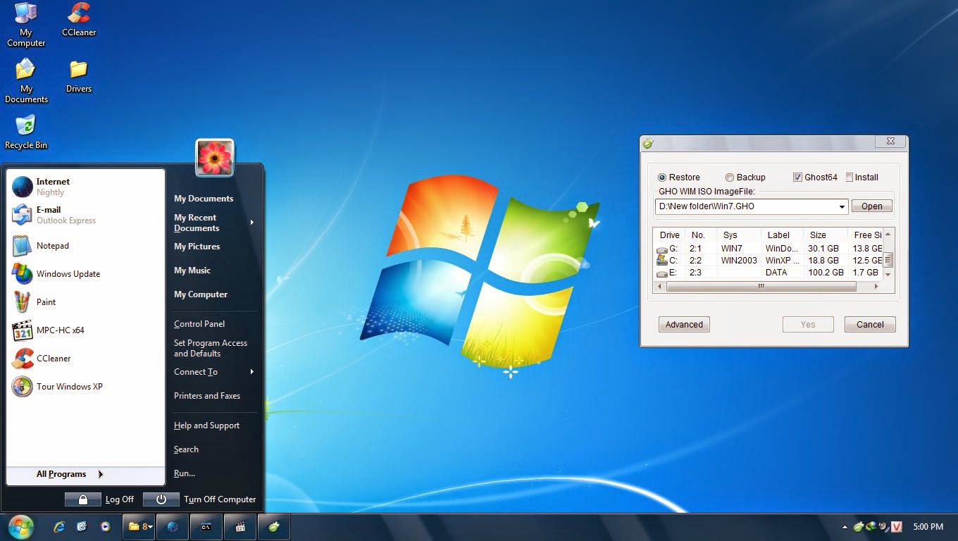
Task: Click the command prompt taskbar button
Action: coord(206,526)
